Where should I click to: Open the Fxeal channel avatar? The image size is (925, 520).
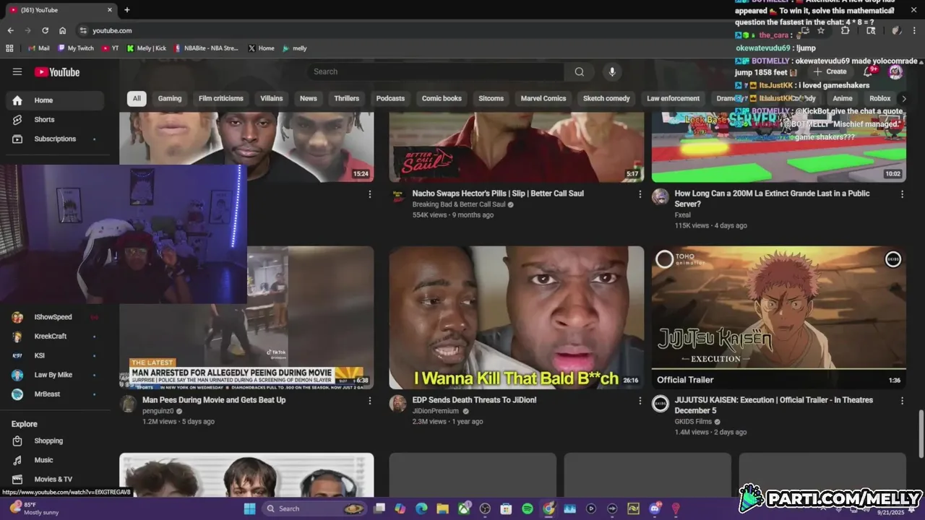tap(661, 197)
